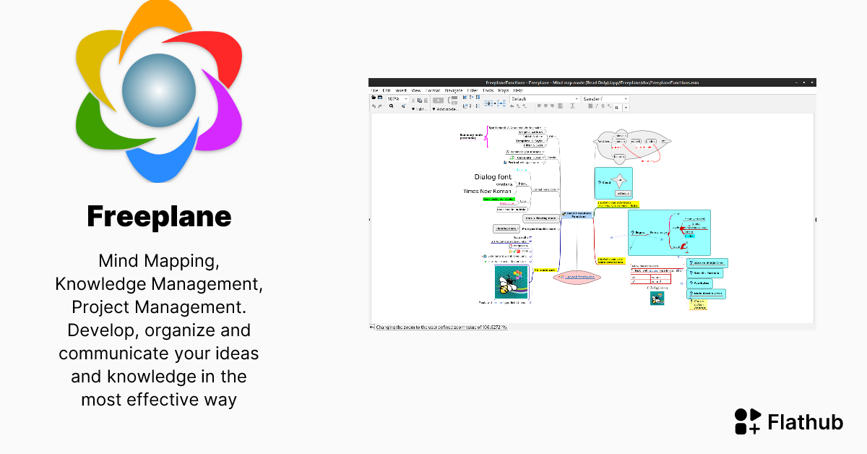
Task: Expand the Default style dropdown
Action: click(x=577, y=98)
